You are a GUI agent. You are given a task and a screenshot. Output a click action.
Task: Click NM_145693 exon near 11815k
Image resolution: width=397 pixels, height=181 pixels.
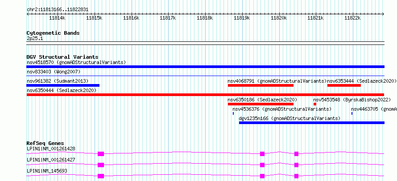point(101,176)
